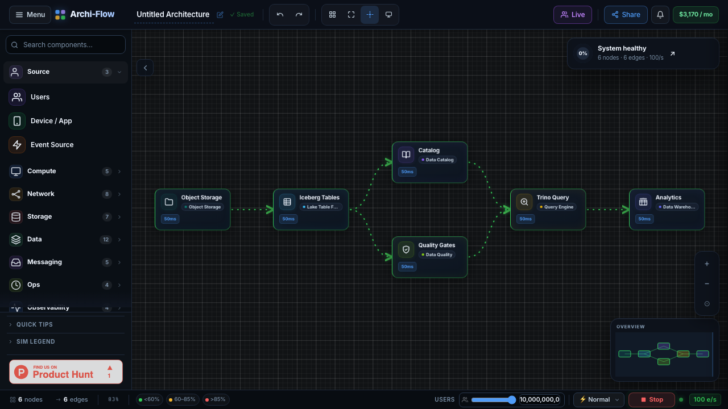This screenshot has height=409, width=728.
Task: Toggle the 60–85% load legend filter
Action: 182,400
